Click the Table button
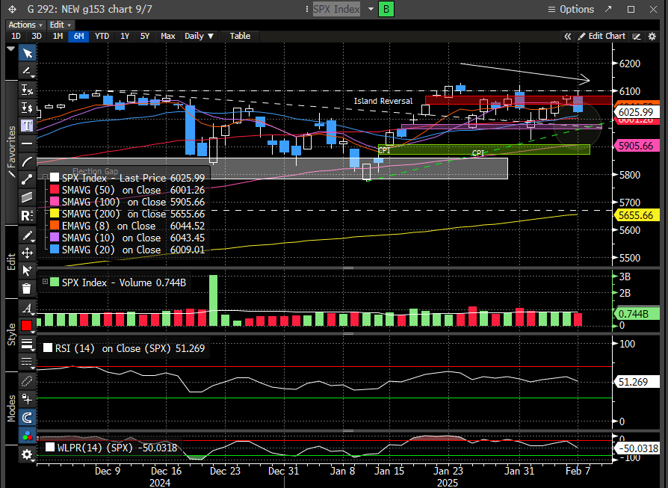The width and height of the screenshot is (668, 488). click(240, 36)
